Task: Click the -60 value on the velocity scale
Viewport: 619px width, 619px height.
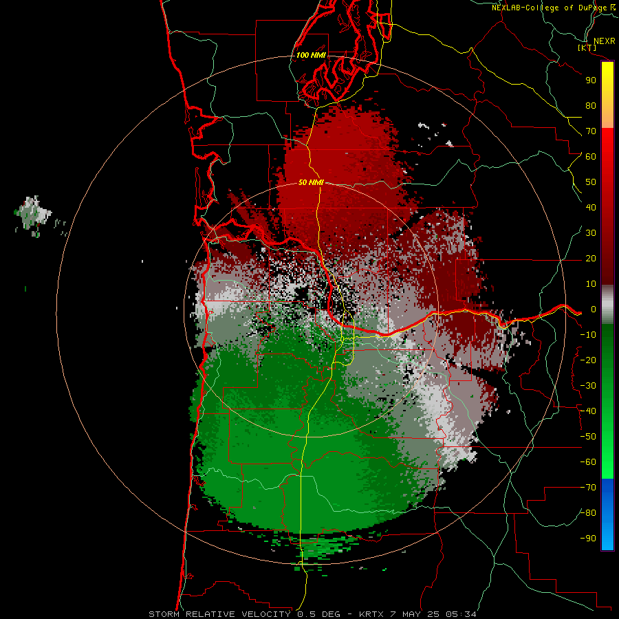Action: coord(588,462)
